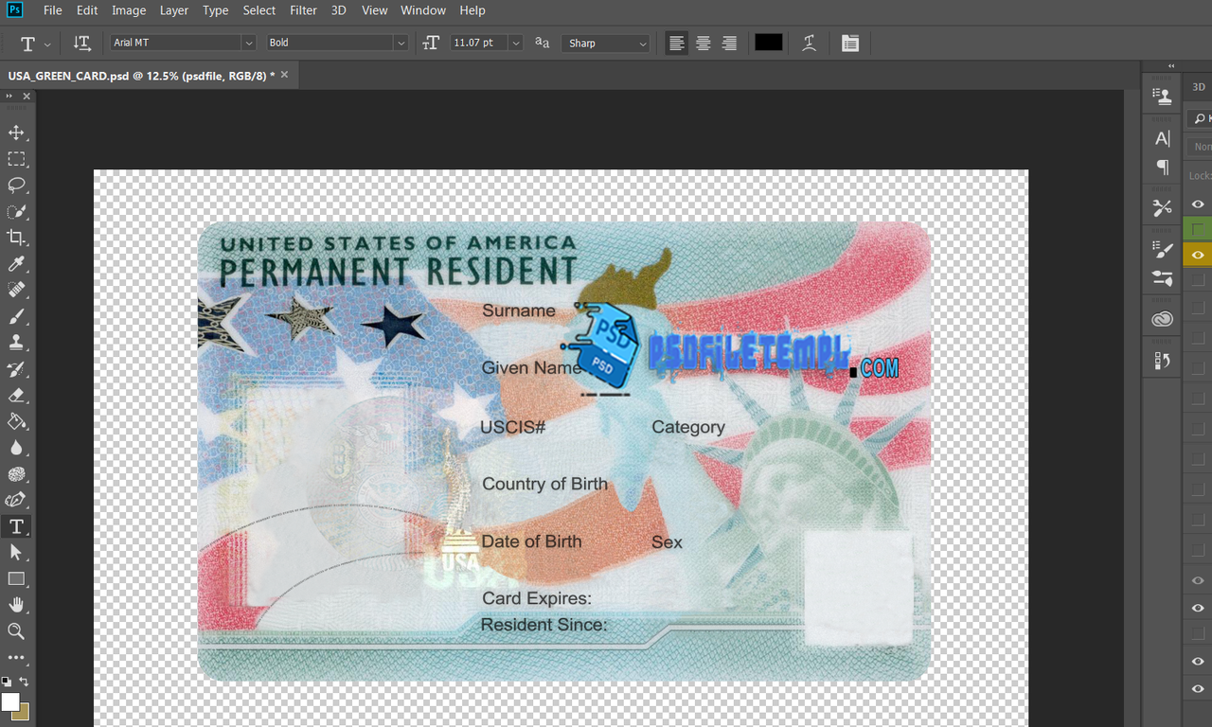
Task: Open the Tool Presets panel icon
Action: click(1162, 207)
